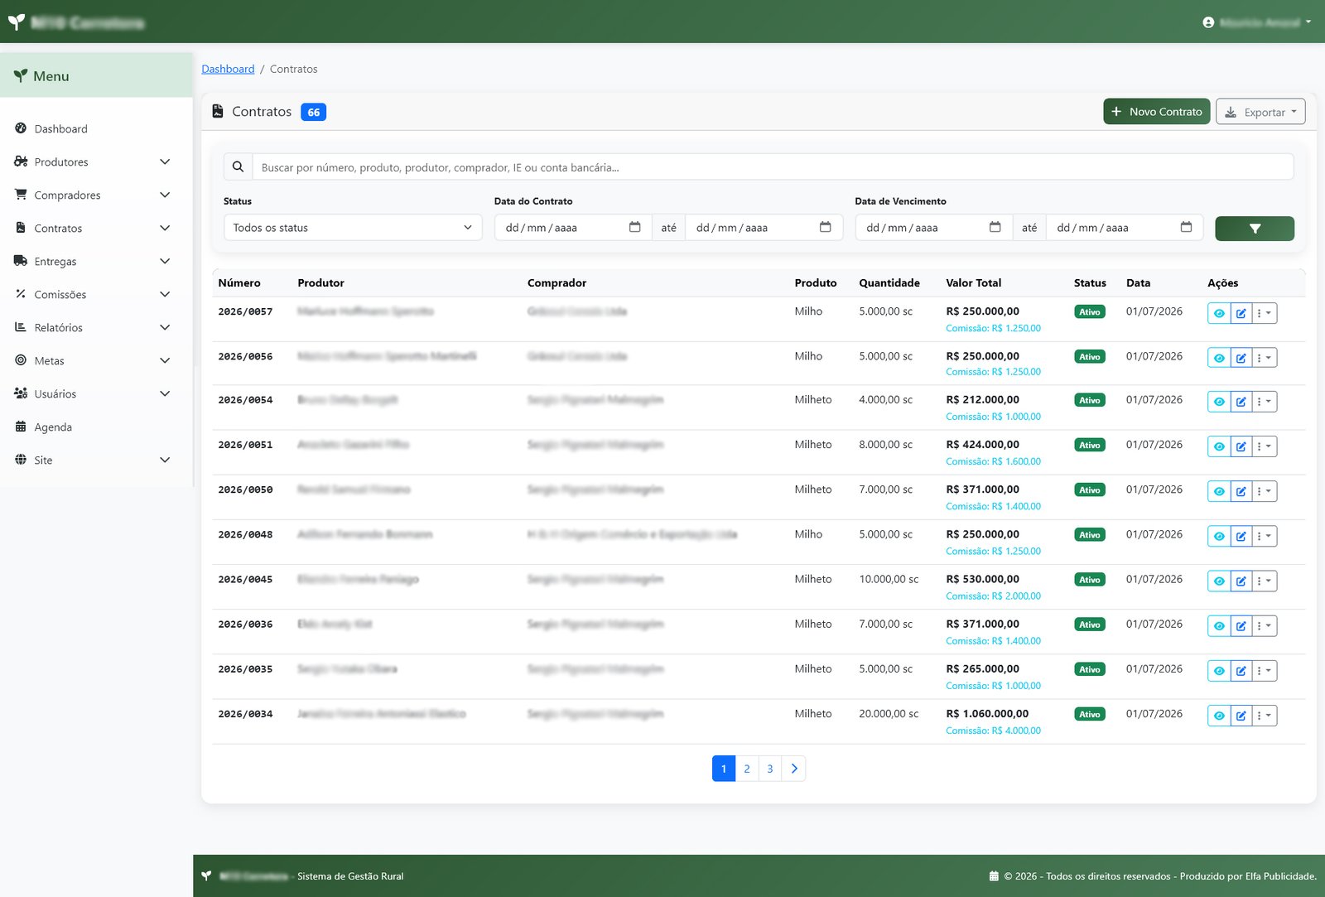This screenshot has height=897, width=1325.
Task: View contract 2026/0051 eye icon
Action: pos(1219,446)
